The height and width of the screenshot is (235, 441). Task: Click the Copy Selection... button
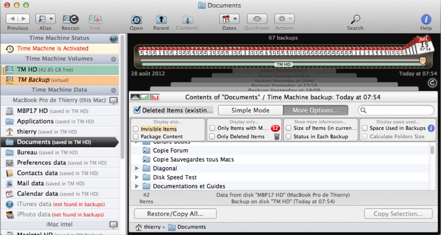point(398,214)
